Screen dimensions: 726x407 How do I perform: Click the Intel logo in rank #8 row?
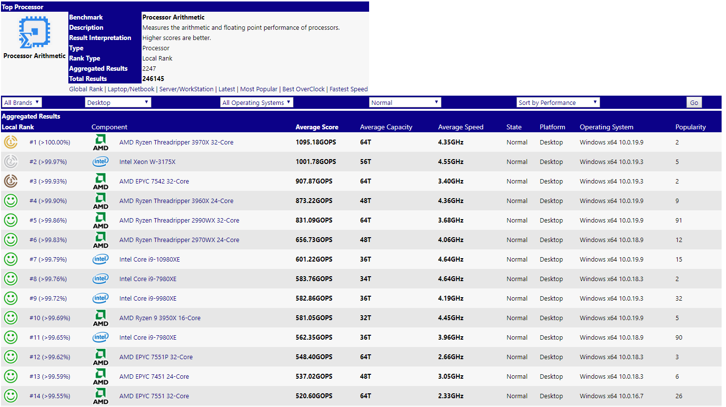tap(101, 279)
